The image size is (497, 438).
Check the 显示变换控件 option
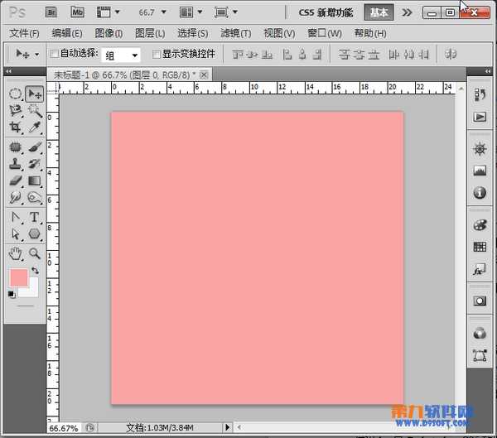click(157, 54)
